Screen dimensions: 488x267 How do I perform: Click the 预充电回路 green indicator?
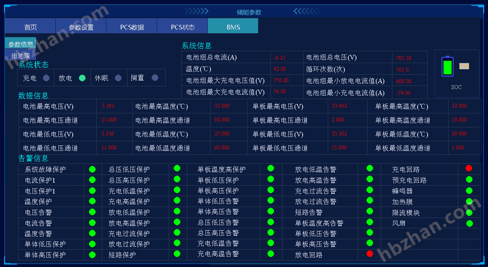(x=469, y=180)
